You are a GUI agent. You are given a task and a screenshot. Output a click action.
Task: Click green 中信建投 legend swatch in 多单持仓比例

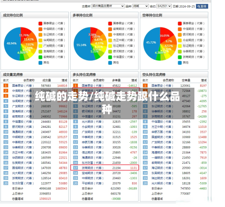tap(110, 57)
